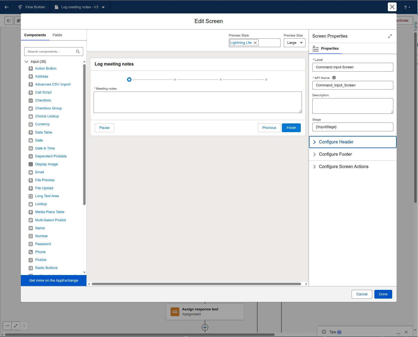Screen dimensions: 418x337
Task: Open the Preview Size dropdown showing Large
Action: coord(294,43)
